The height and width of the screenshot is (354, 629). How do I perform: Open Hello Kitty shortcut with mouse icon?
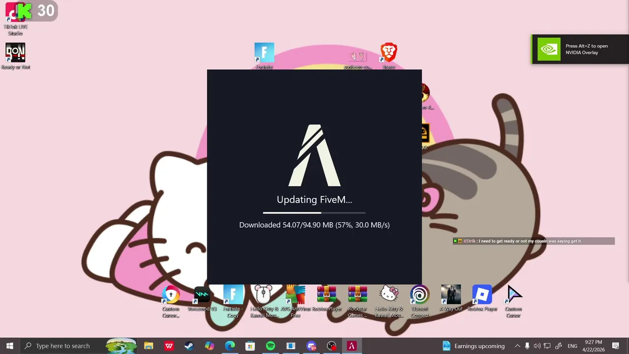point(264,301)
